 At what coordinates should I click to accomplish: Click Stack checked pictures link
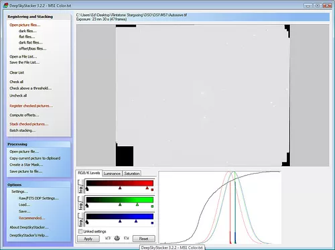(29, 124)
